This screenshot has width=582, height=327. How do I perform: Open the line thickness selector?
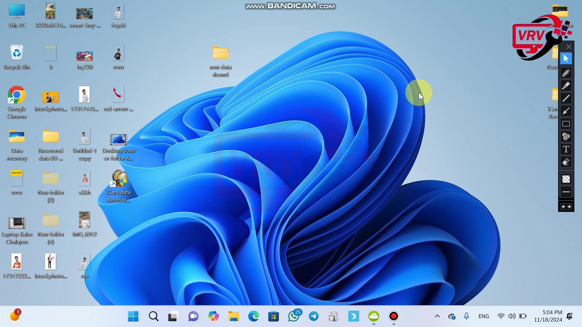566,192
